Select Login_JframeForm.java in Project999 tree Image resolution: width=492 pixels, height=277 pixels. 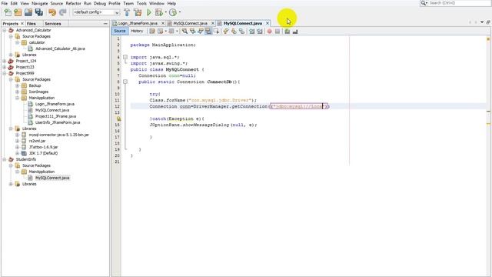coord(55,104)
